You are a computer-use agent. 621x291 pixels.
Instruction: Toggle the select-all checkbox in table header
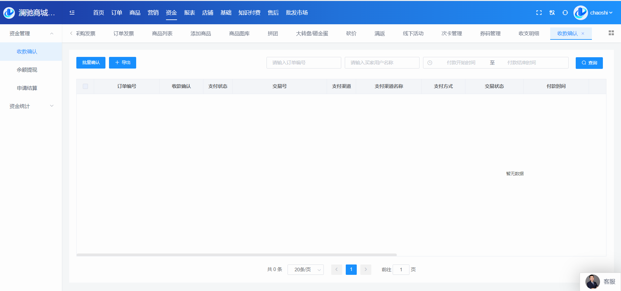(85, 86)
